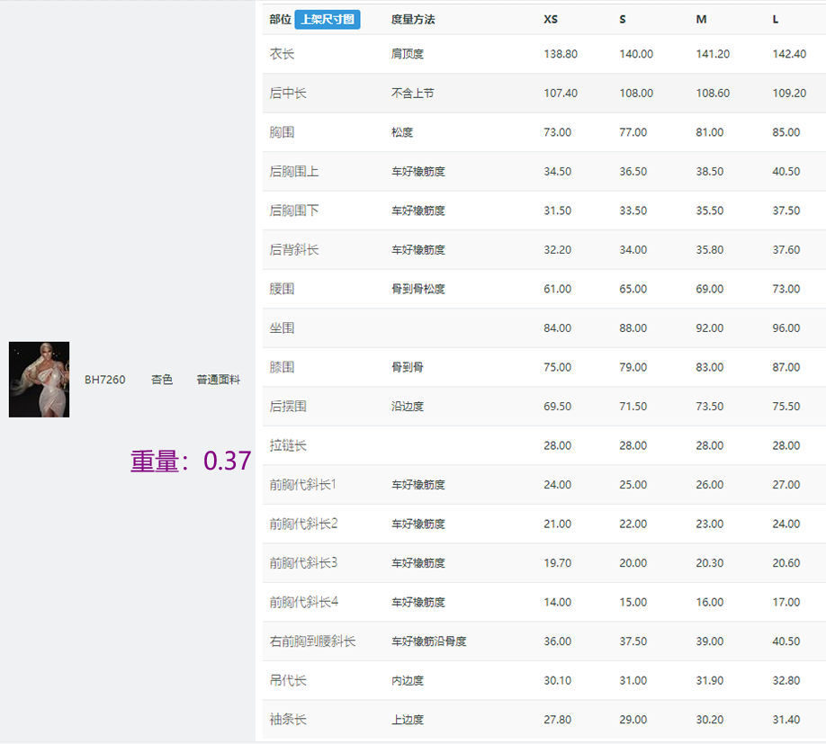Click M value 30.20 for 袖条长
The width and height of the screenshot is (826, 744).
(x=710, y=719)
